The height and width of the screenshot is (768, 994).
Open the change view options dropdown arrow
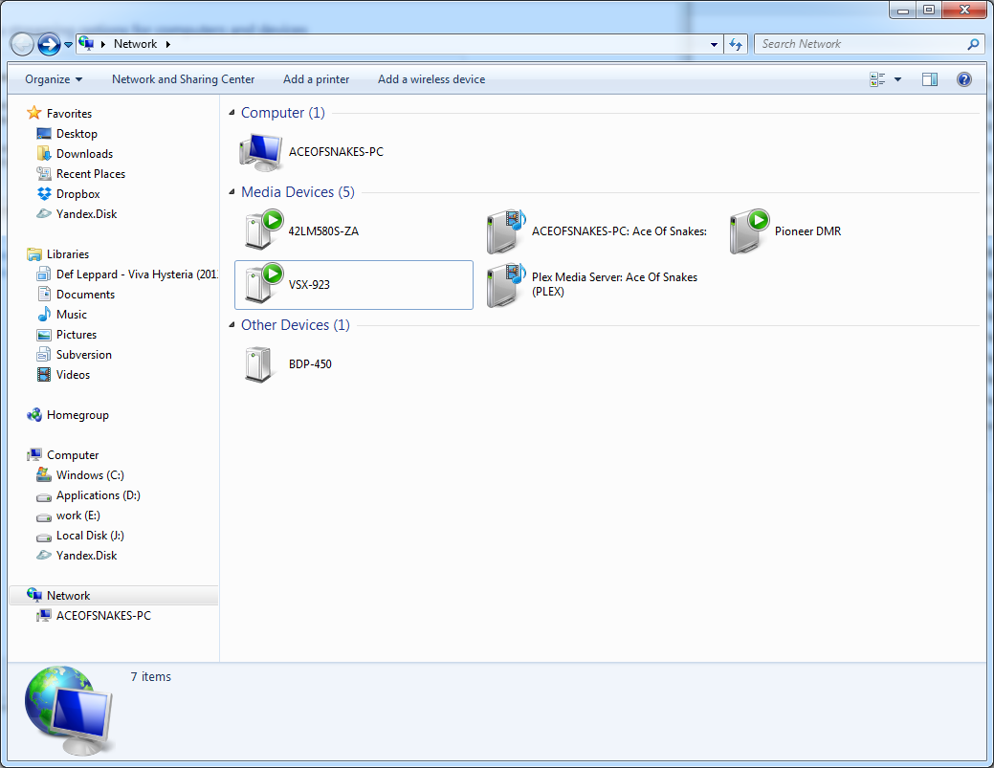pyautogui.click(x=897, y=79)
